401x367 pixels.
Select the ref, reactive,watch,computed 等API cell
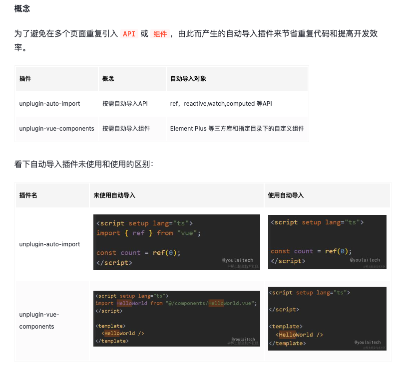pos(237,103)
